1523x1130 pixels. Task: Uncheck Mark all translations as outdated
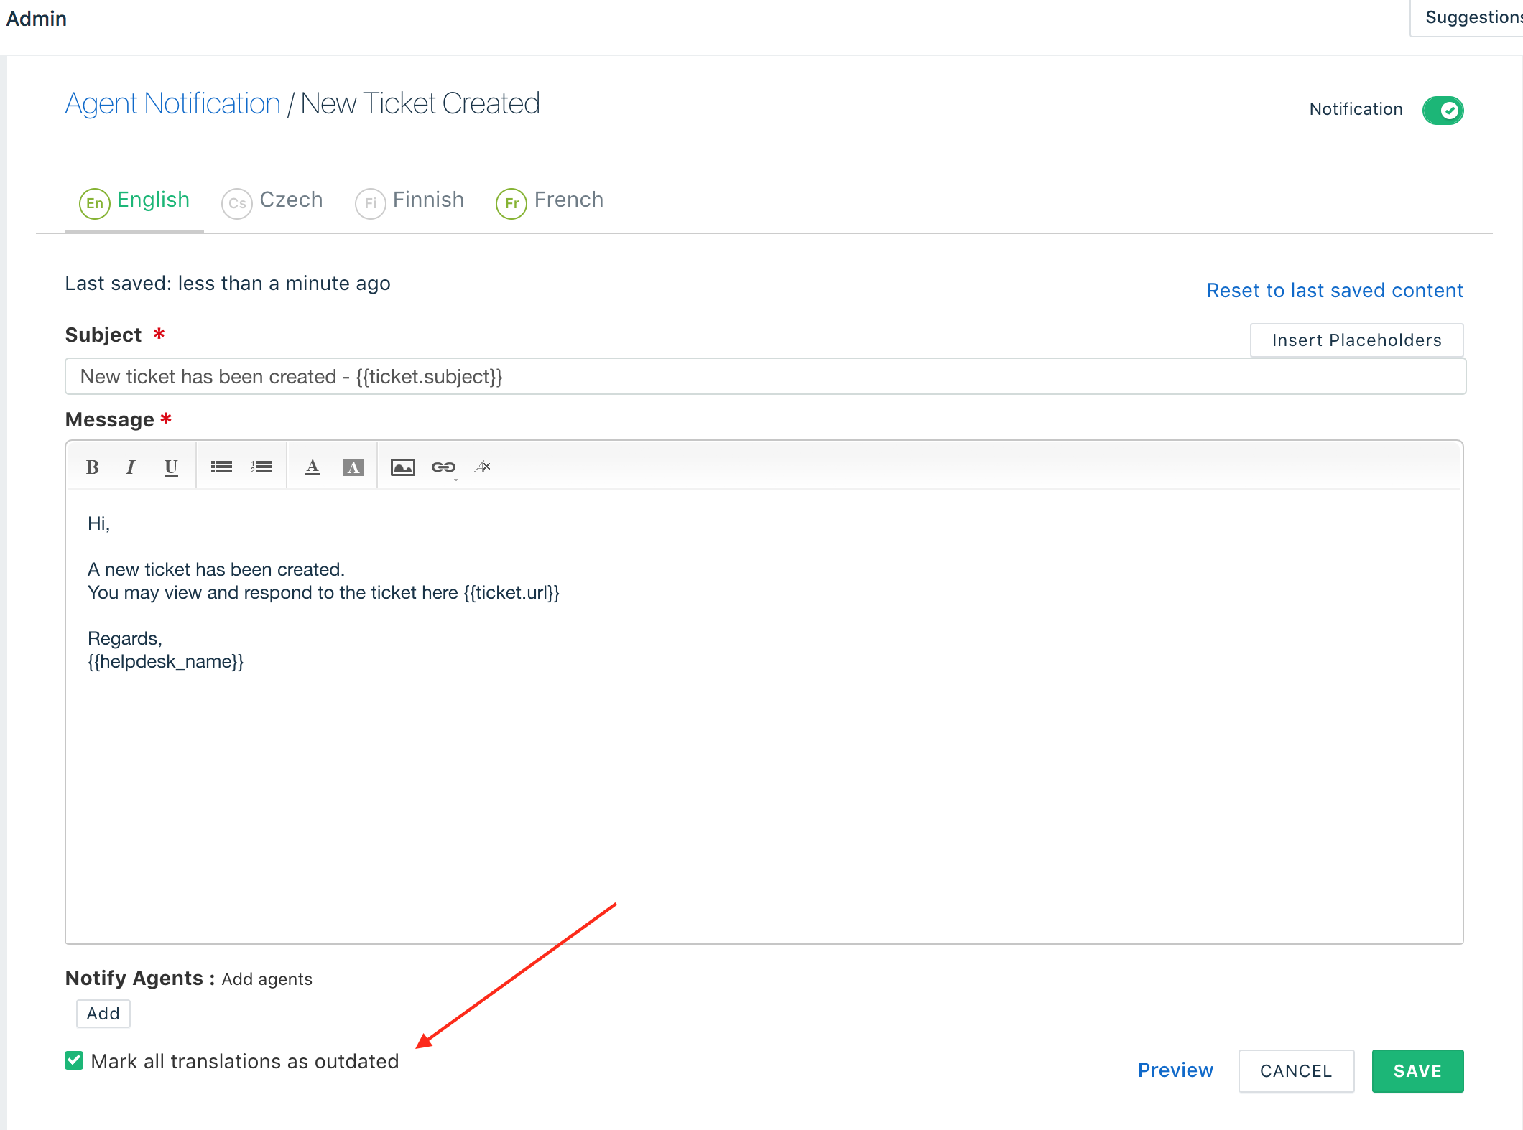coord(74,1060)
